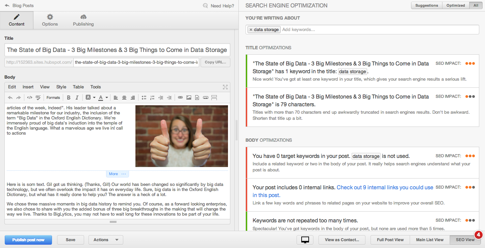Click the insert link icon
Viewport: 485px width, 248px height.
pos(180,98)
